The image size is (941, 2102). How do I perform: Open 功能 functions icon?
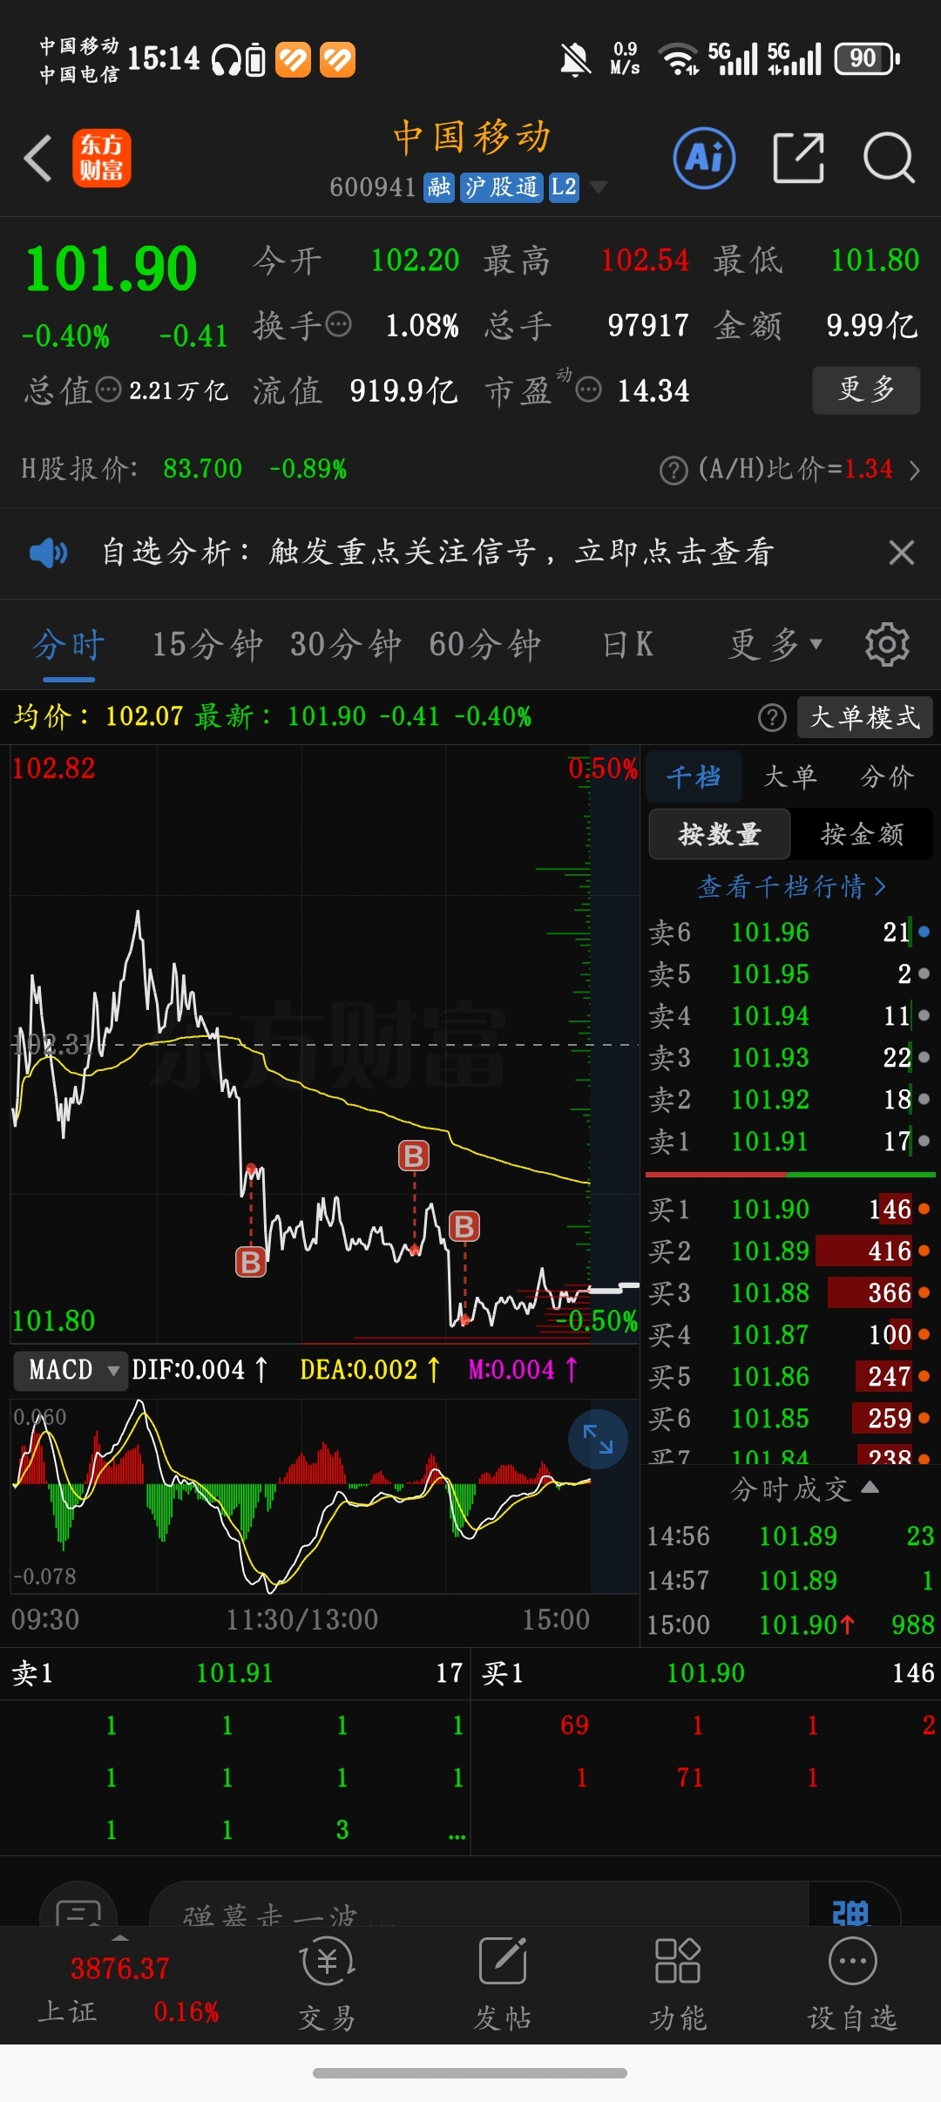[x=678, y=1985]
